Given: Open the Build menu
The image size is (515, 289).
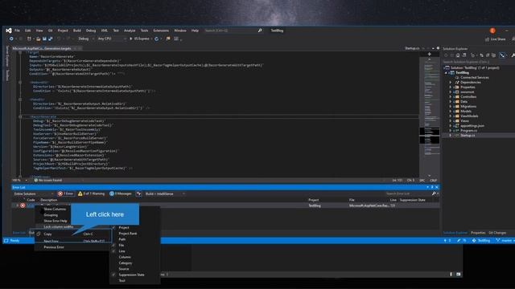Looking at the screenshot, I should pos(77,31).
